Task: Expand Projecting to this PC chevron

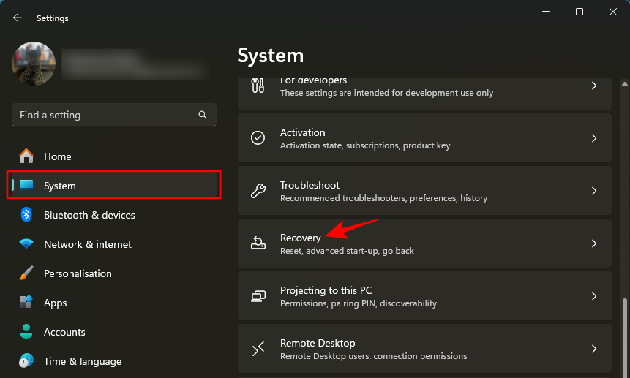Action: (x=594, y=295)
